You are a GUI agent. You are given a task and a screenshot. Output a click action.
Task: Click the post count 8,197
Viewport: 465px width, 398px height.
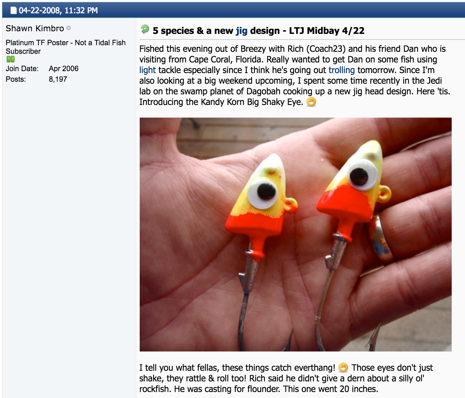pos(58,79)
